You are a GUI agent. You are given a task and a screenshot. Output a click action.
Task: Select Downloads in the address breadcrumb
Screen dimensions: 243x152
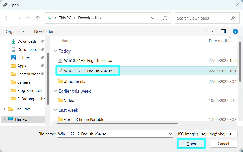tap(88, 18)
